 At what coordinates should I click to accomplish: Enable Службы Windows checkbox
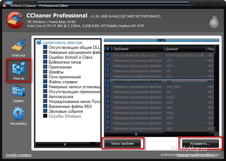tap(45, 116)
